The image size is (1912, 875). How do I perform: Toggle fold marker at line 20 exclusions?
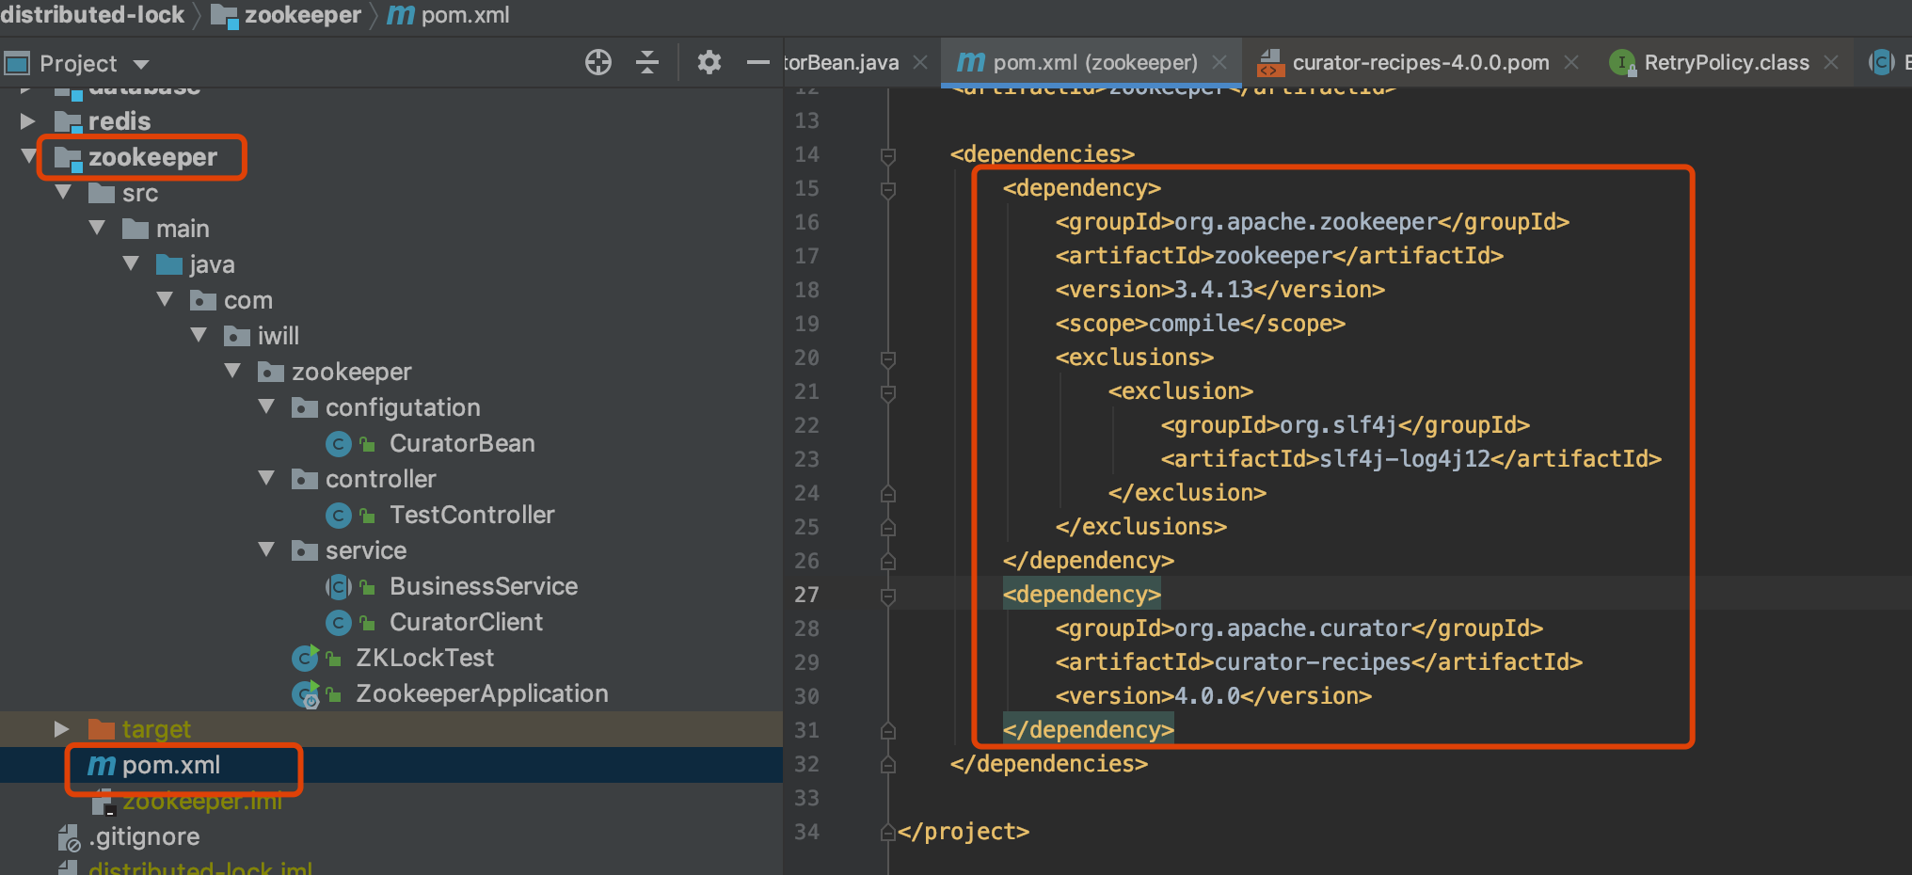tap(887, 358)
